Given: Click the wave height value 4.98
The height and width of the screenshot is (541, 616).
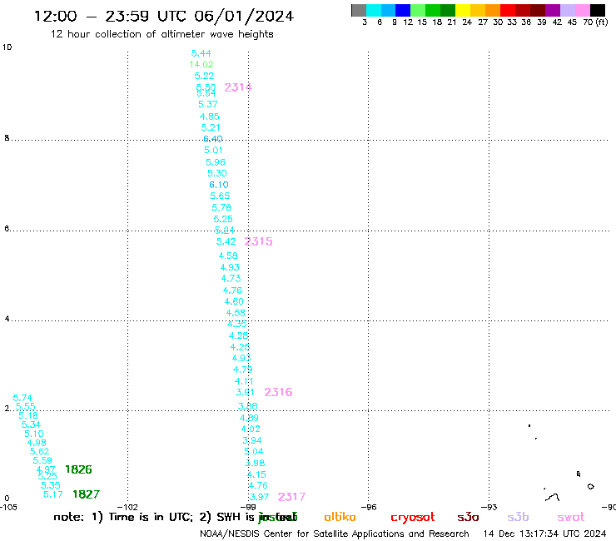Looking at the screenshot, I should 37,443.
